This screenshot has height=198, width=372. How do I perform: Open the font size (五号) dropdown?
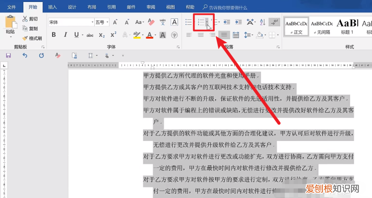pyautogui.click(x=107, y=22)
